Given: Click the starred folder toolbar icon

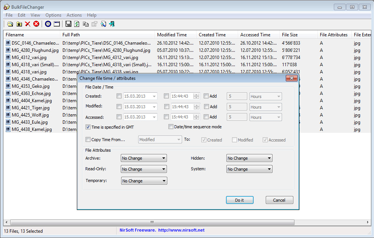Looking at the screenshot, I should point(19,24).
